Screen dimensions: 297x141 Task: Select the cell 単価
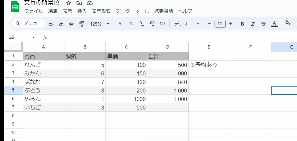[126, 56]
